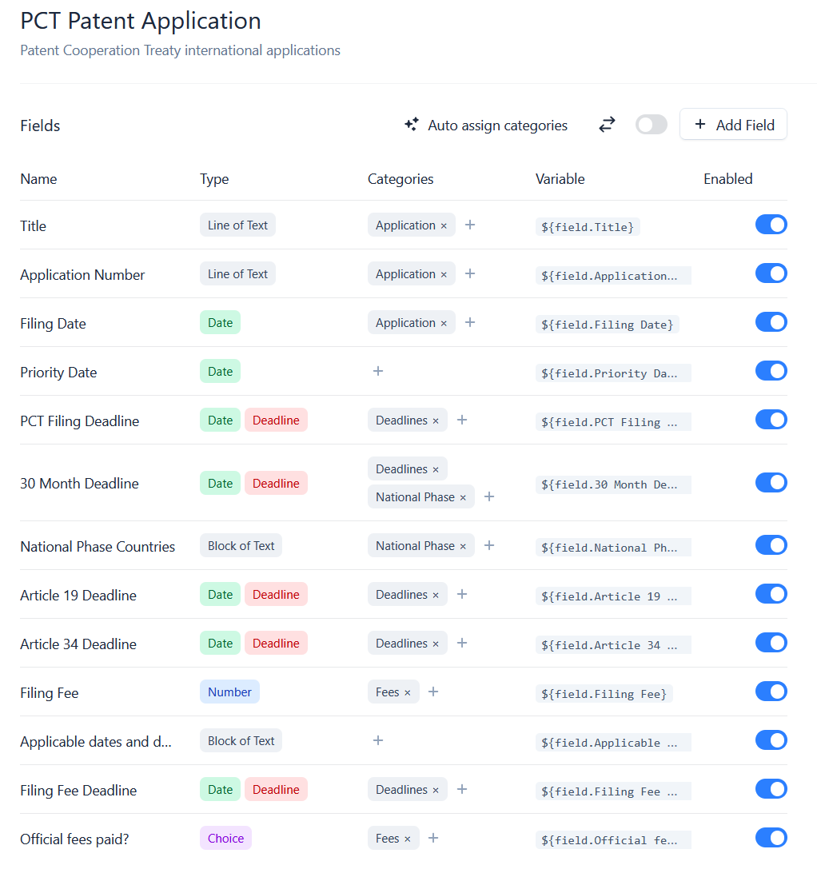
Task: Remove Application category from Filing Date row
Action: pyautogui.click(x=444, y=324)
